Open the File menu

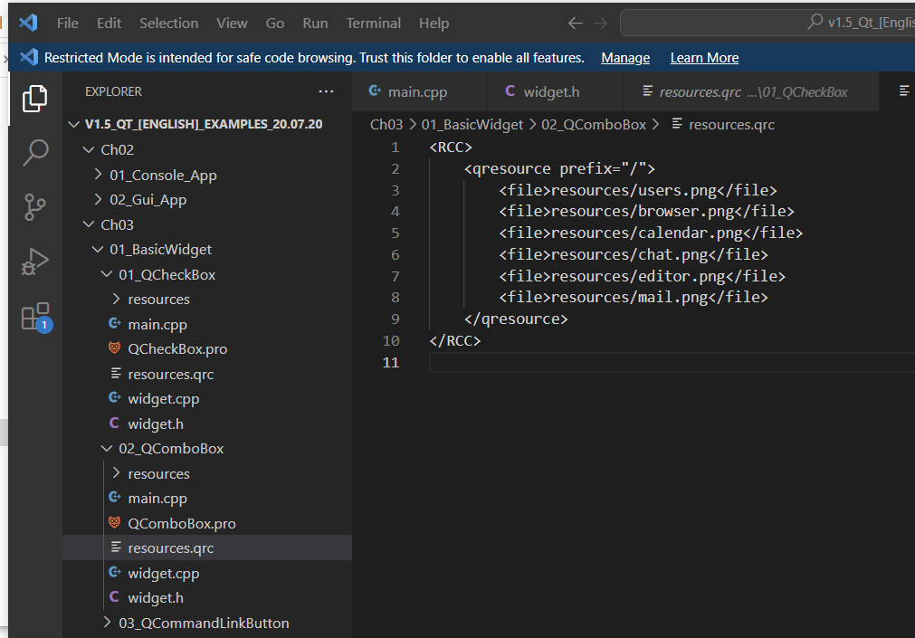click(x=68, y=24)
